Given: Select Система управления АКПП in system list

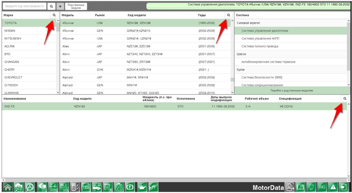Looking at the screenshot, I should [x=260, y=38].
